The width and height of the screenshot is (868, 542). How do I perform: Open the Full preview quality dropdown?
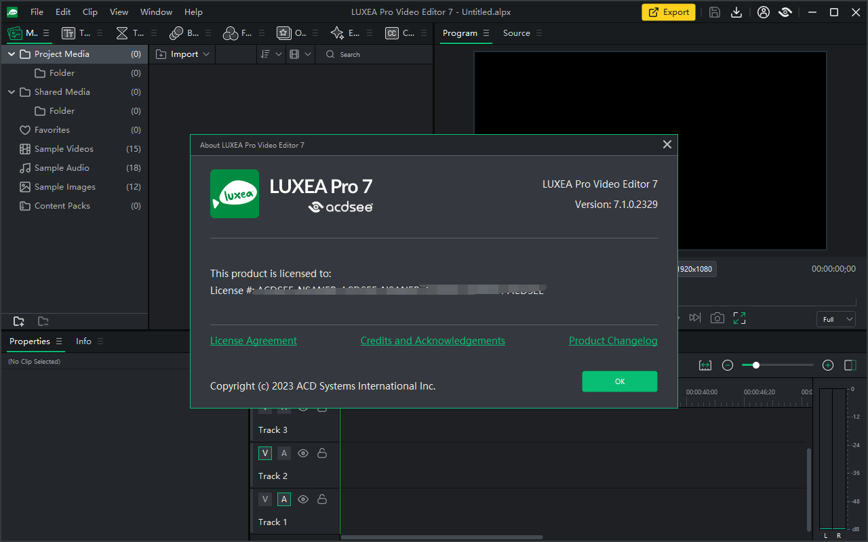click(835, 318)
